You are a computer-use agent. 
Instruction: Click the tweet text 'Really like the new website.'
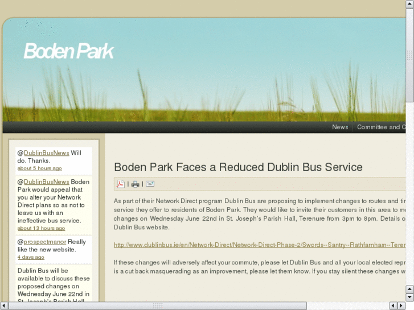point(52,246)
